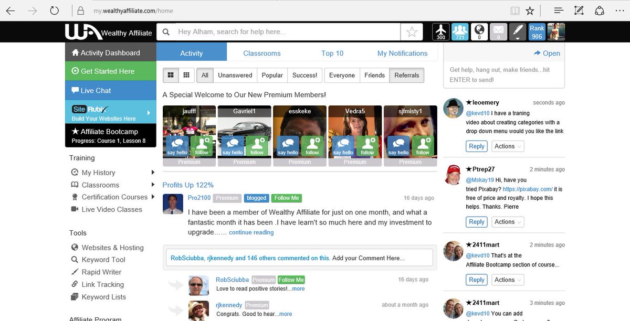630x321 pixels.
Task: Switch to the Top 10 tab
Action: (332, 53)
